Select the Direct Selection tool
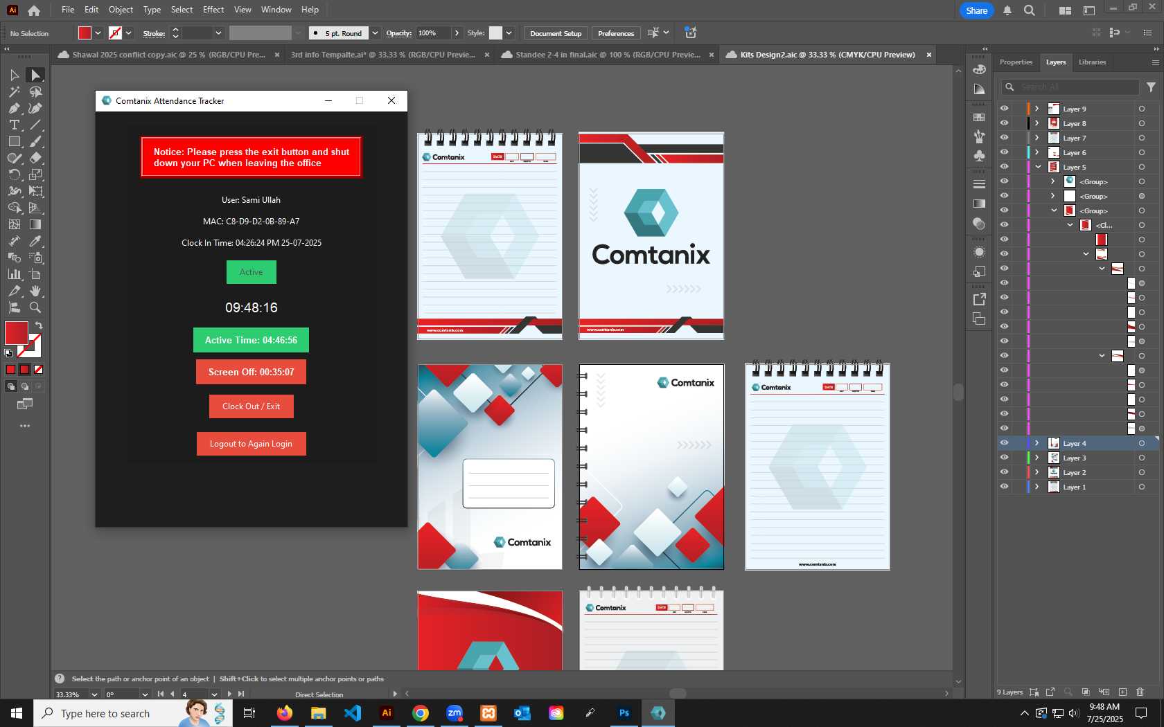 pyautogui.click(x=35, y=75)
